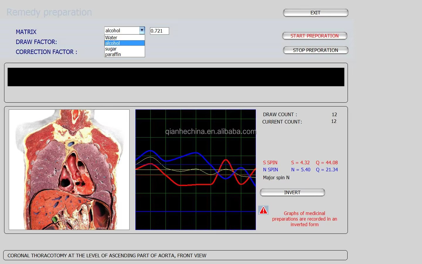Click the CORONAL THORACOTOMY description text box
The image size is (422, 264).
[175, 255]
